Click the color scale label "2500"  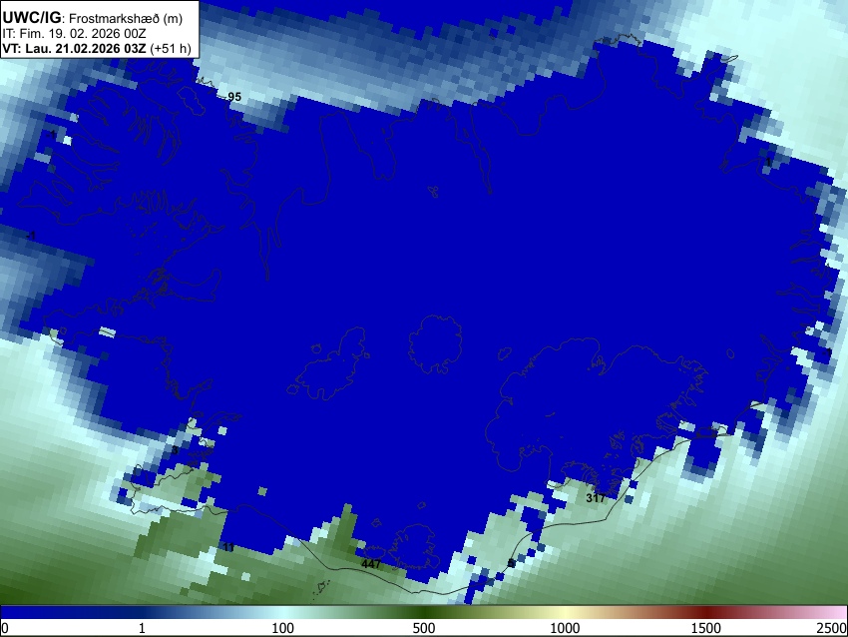pyautogui.click(x=833, y=628)
